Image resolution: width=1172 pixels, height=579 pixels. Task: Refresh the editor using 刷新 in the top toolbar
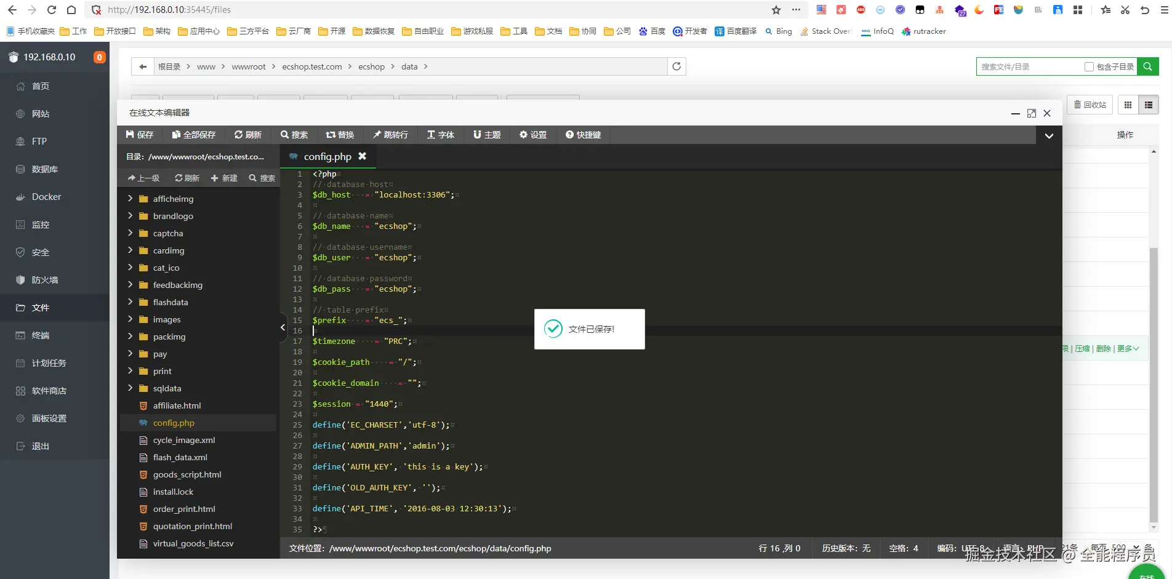[248, 135]
